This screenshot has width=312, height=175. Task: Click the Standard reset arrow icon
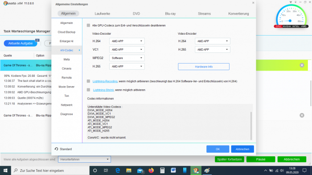click(x=56, y=149)
